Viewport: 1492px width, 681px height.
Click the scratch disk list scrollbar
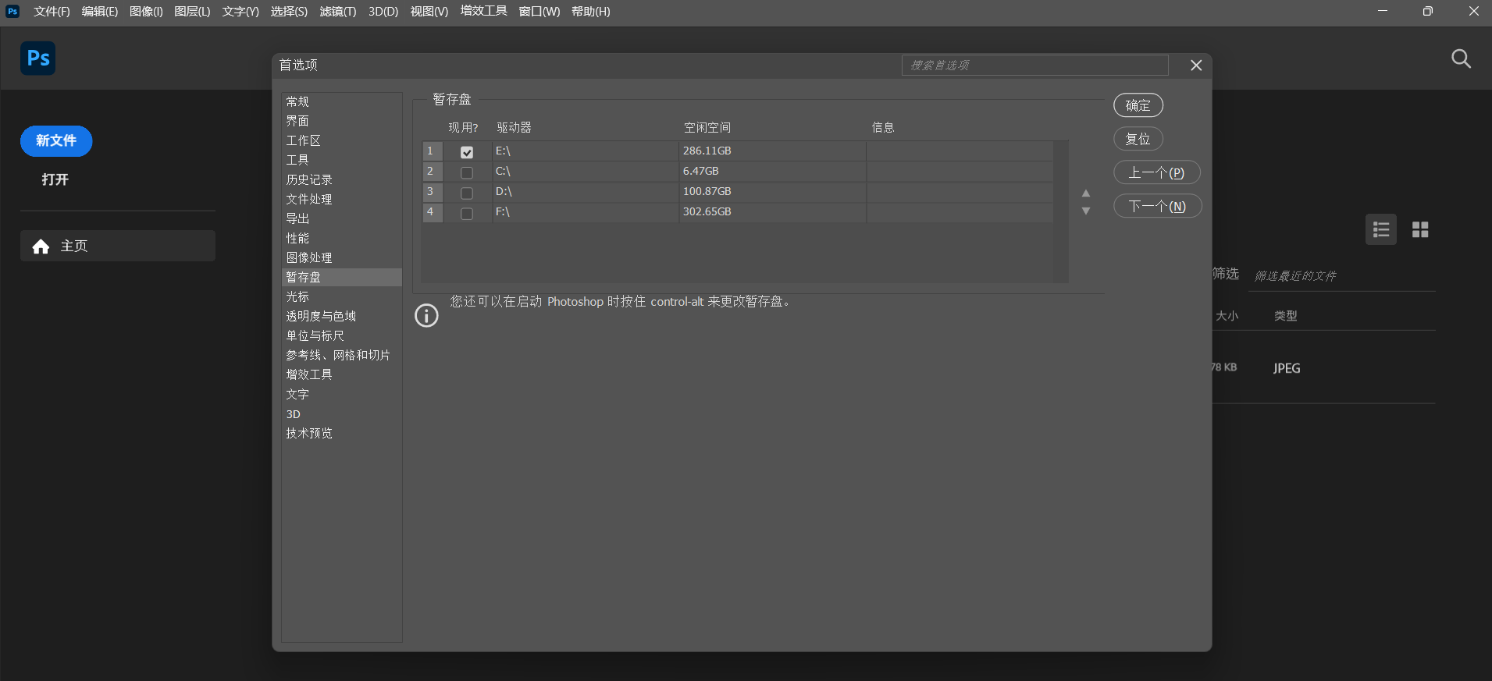(x=1060, y=211)
